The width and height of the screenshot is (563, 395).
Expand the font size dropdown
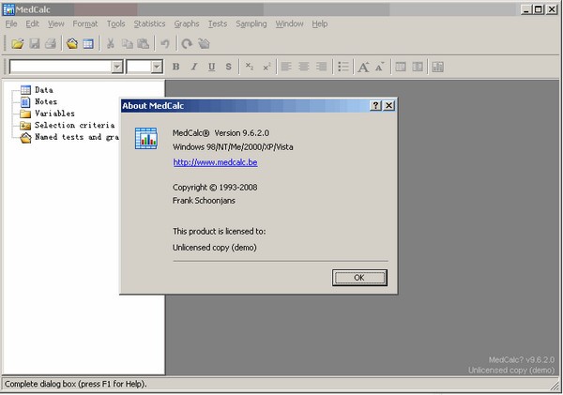[157, 67]
